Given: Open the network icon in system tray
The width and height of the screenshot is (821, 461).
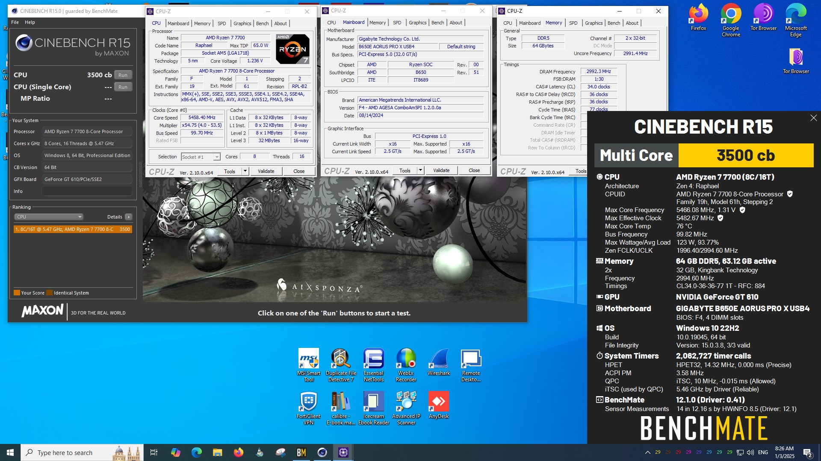Looking at the screenshot, I should coord(740,452).
